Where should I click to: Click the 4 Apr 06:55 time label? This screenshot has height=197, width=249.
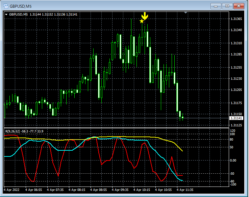tap(34, 190)
